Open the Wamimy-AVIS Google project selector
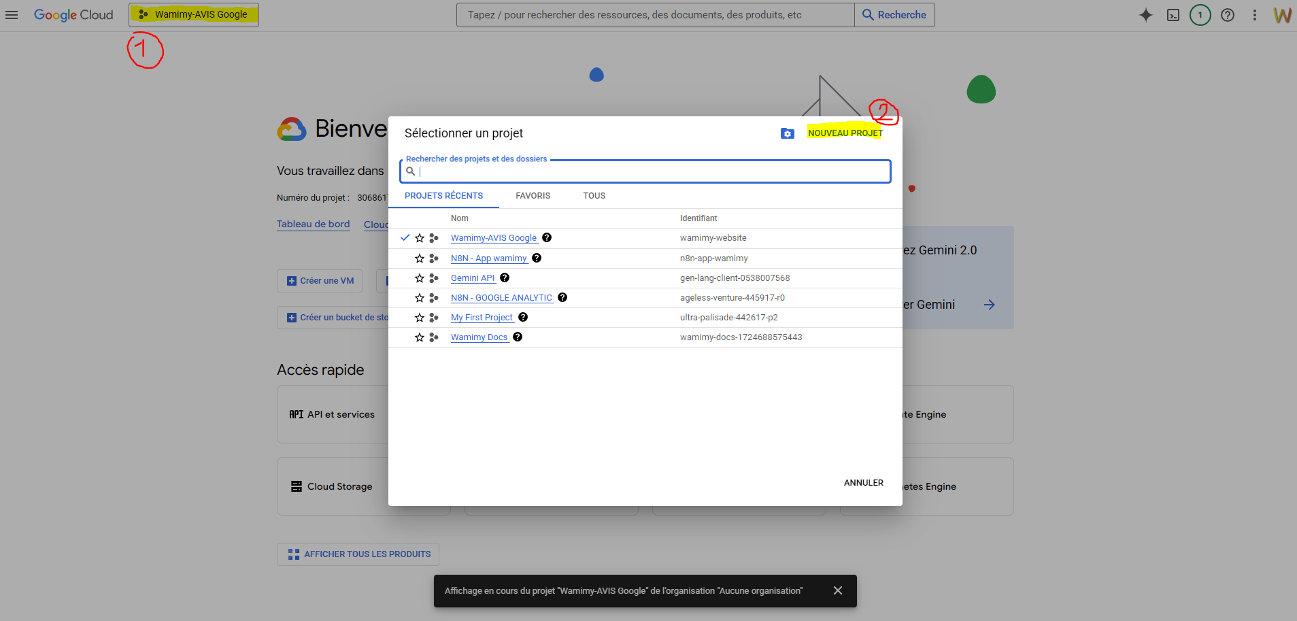Screen dimensions: 1297x621 pos(194,14)
